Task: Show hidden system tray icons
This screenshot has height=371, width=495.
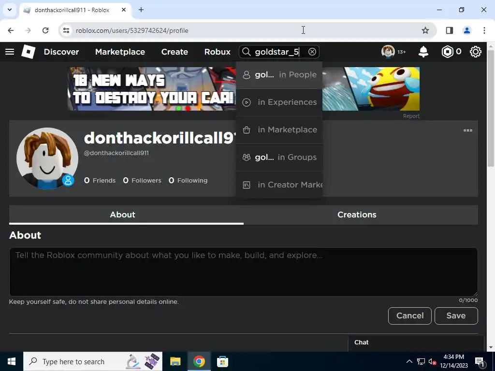Action: [409, 361]
